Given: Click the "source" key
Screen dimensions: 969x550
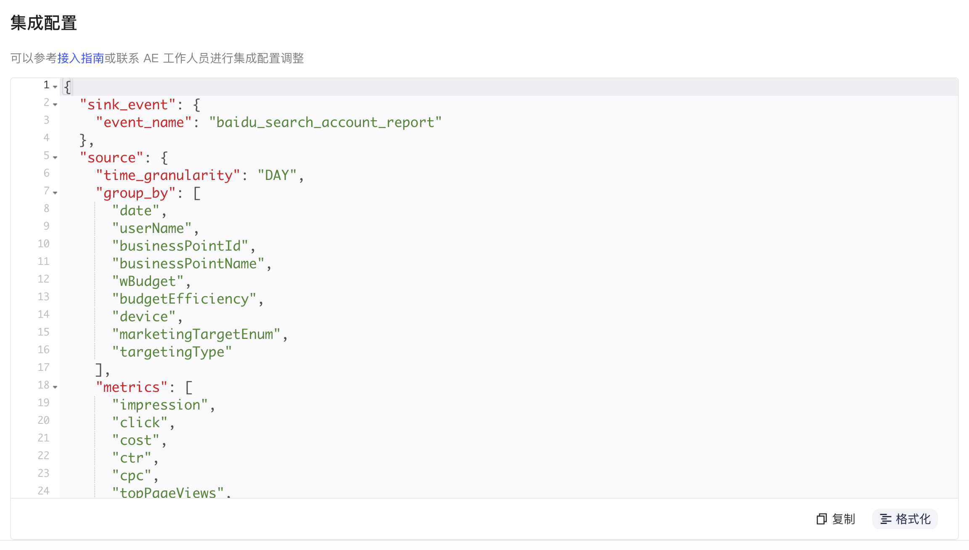Looking at the screenshot, I should 111,157.
